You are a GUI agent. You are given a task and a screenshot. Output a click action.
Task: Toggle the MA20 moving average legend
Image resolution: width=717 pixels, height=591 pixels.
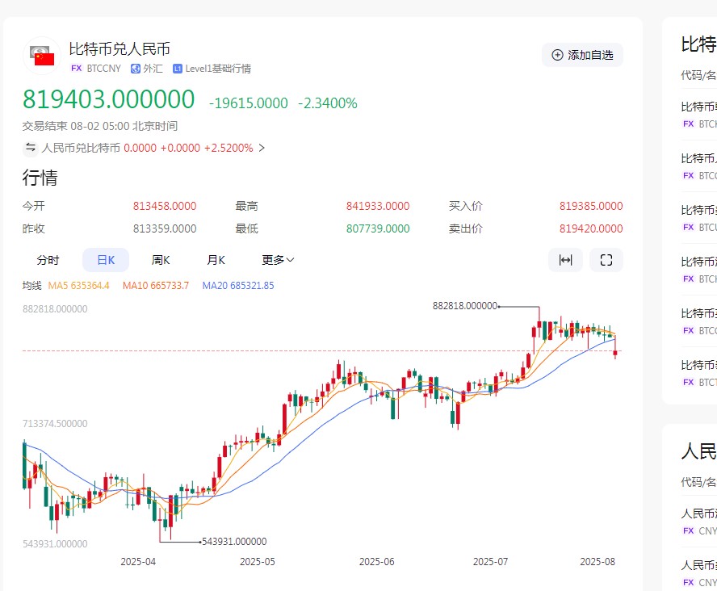tap(237, 286)
